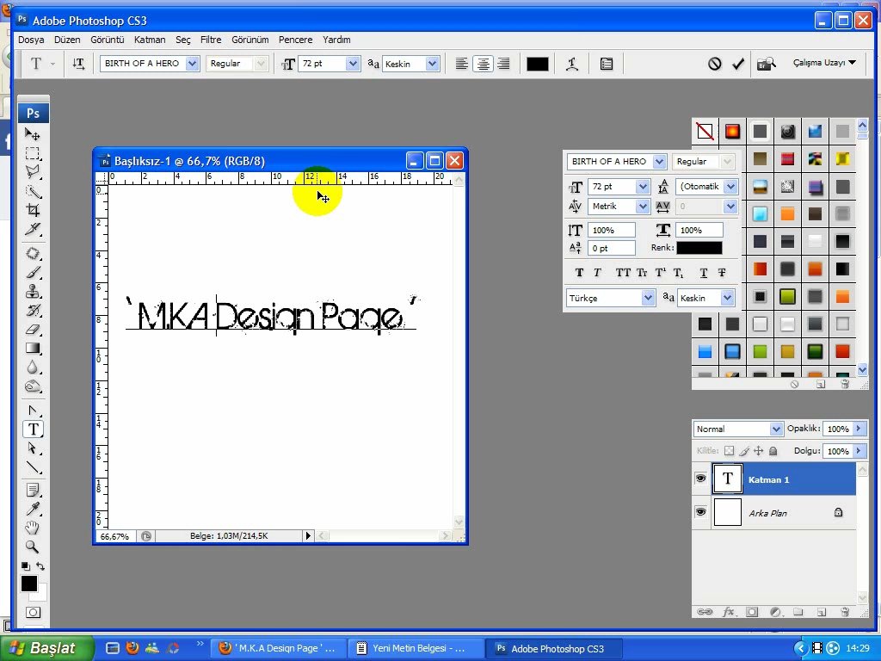Open Çalışma Uzayı workspace dropdown
This screenshot has height=661, width=881.
point(824,62)
